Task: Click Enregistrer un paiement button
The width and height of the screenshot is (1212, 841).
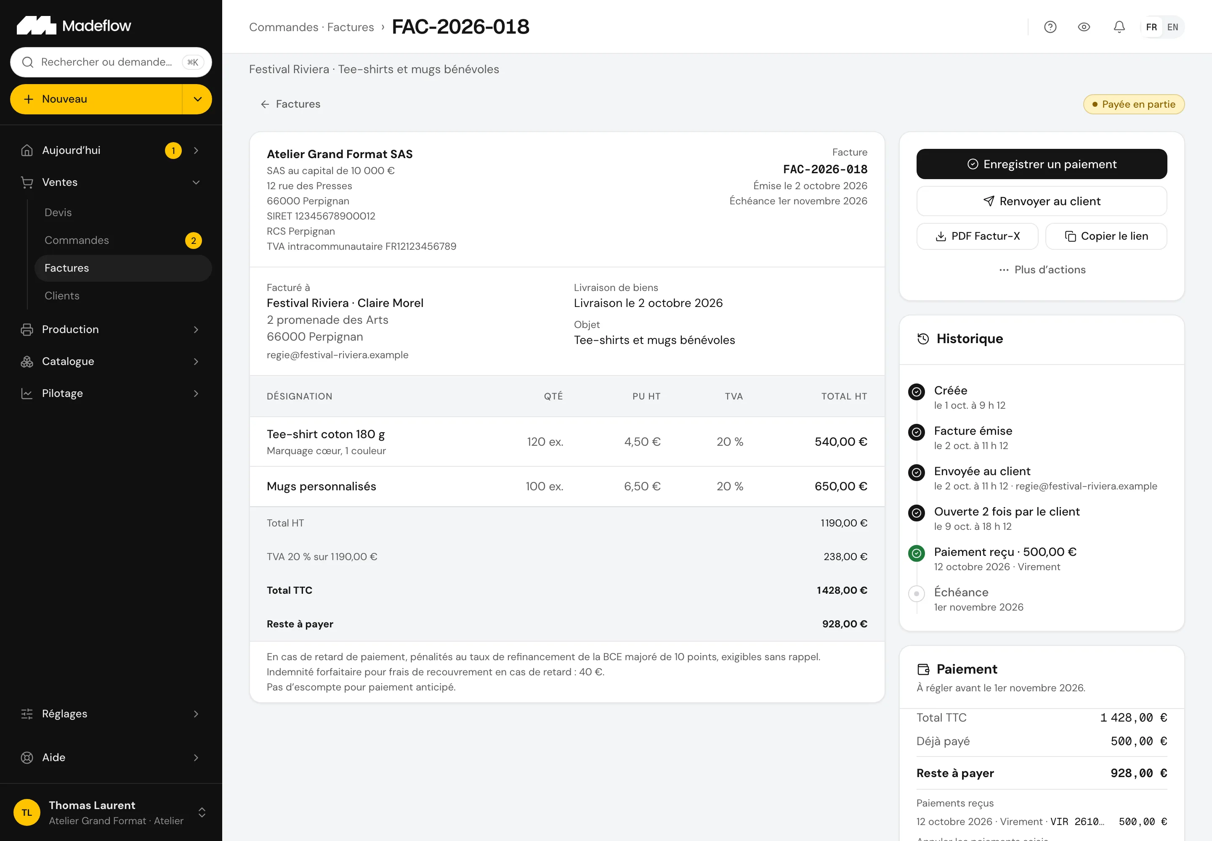Action: click(1042, 164)
